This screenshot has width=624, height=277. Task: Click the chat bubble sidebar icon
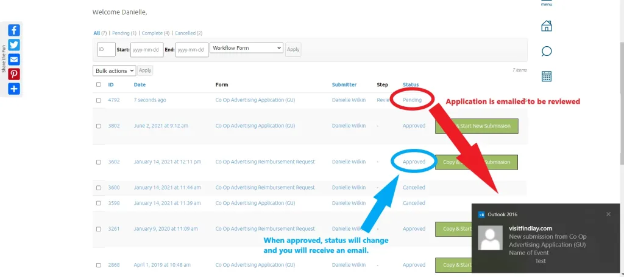pos(547,51)
